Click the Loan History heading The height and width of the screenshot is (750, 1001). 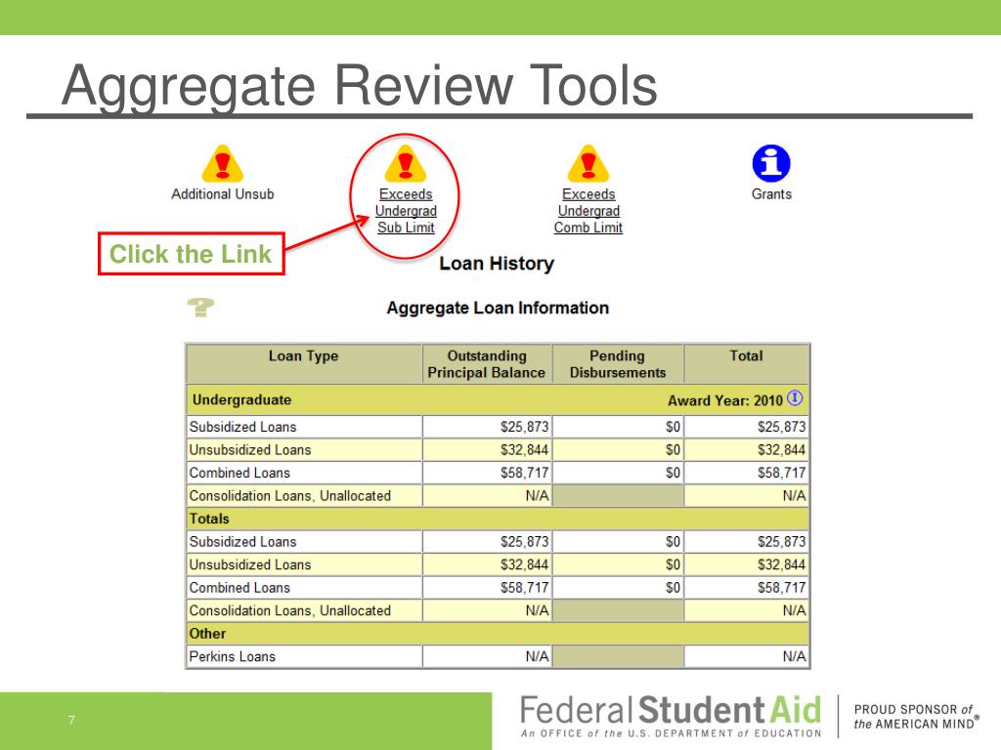point(497,264)
